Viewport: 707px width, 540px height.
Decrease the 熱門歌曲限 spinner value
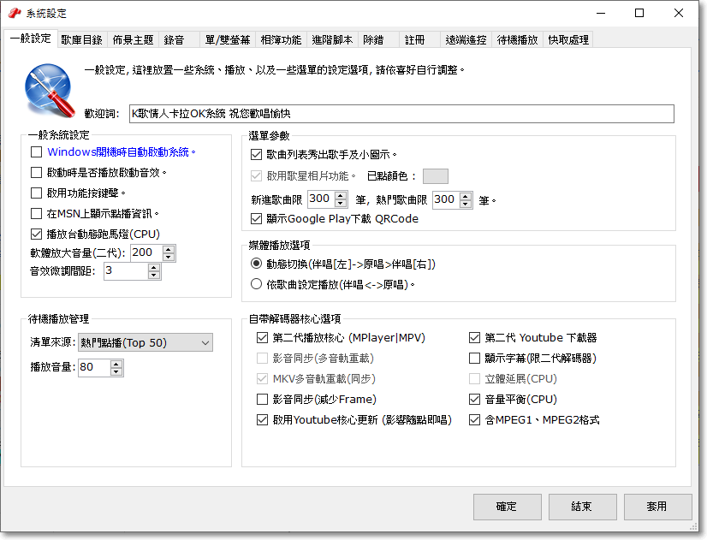coord(466,204)
